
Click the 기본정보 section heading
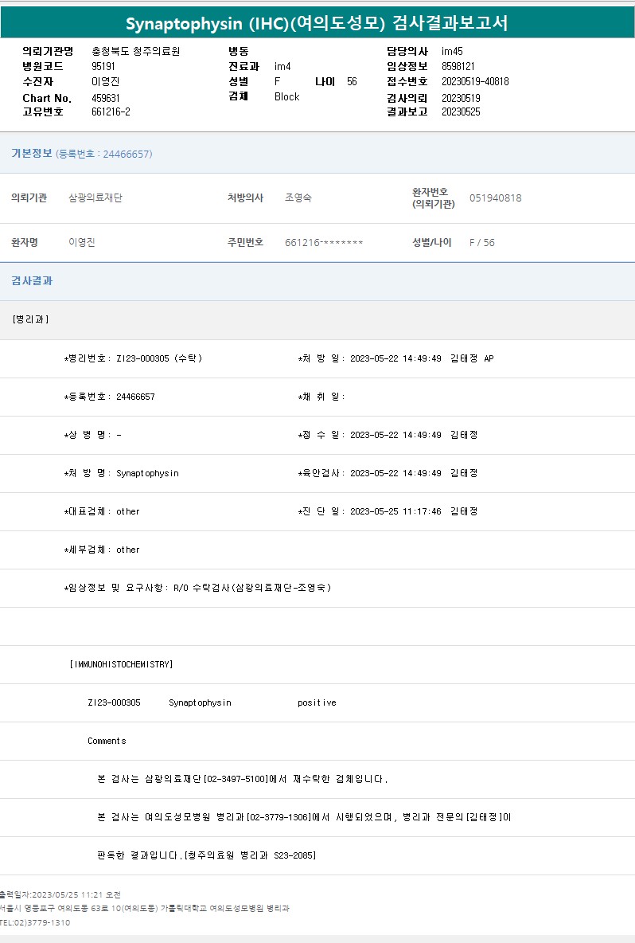(x=32, y=154)
